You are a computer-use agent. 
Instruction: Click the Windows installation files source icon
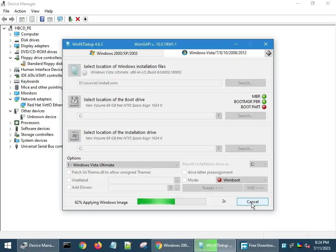coord(74,70)
